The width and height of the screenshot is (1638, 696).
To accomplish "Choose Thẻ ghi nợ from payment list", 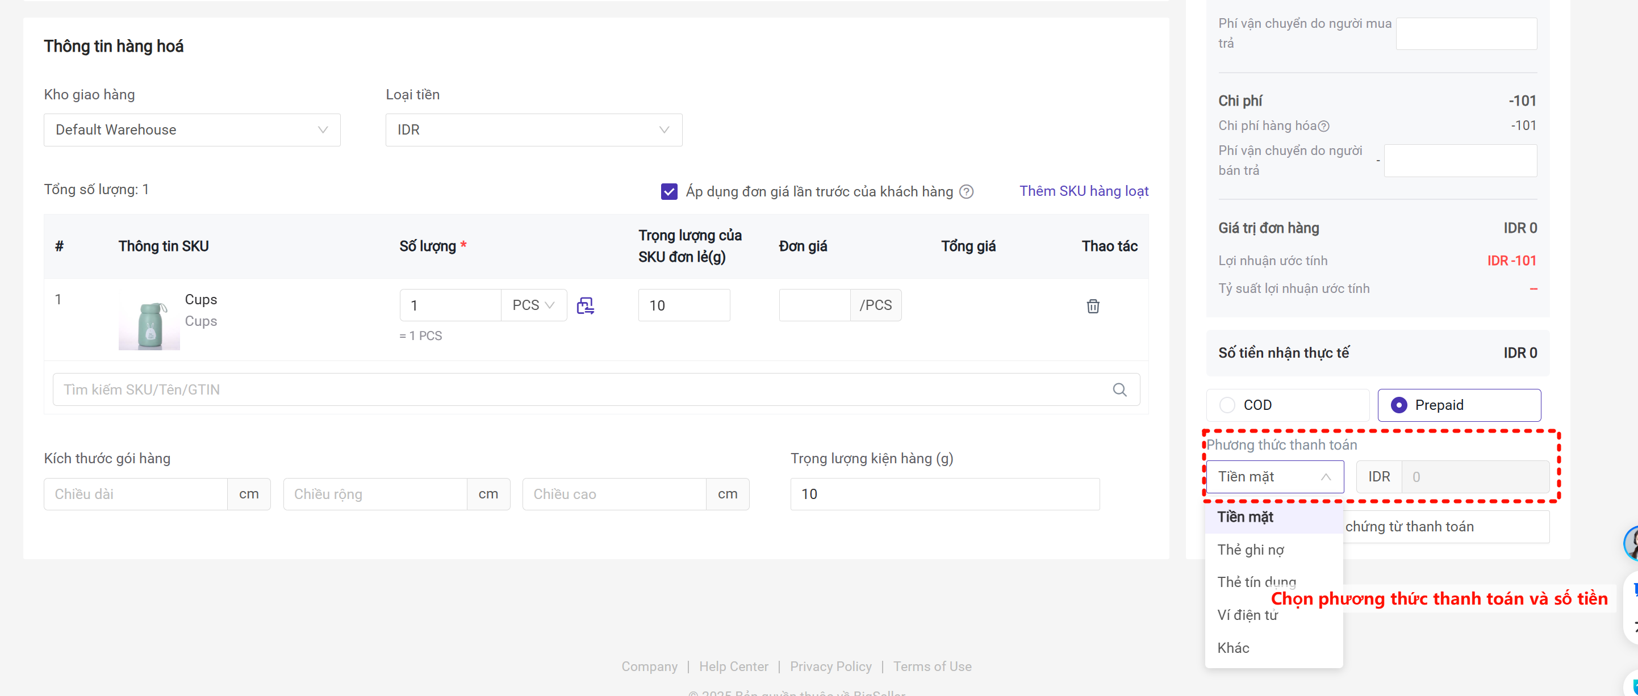I will [x=1250, y=550].
